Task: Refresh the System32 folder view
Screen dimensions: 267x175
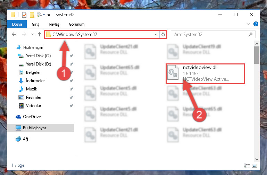Action: pyautogui.click(x=163, y=35)
